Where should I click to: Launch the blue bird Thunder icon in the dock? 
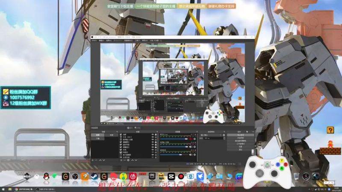200,176
